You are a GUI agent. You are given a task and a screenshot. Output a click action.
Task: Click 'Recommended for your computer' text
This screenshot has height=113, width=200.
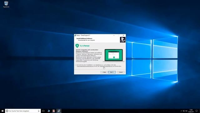pos(86,40)
